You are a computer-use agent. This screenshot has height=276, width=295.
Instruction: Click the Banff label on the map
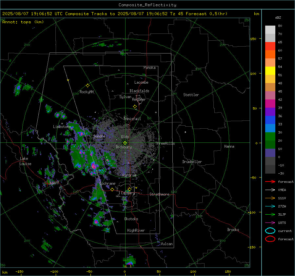[54, 183]
